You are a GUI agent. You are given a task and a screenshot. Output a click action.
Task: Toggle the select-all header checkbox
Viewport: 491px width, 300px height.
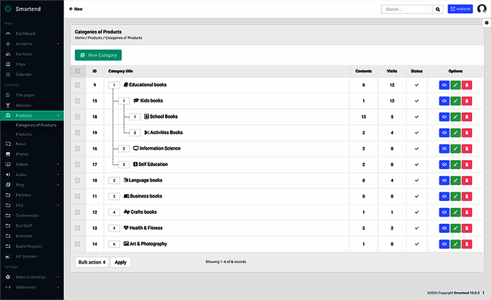(77, 71)
